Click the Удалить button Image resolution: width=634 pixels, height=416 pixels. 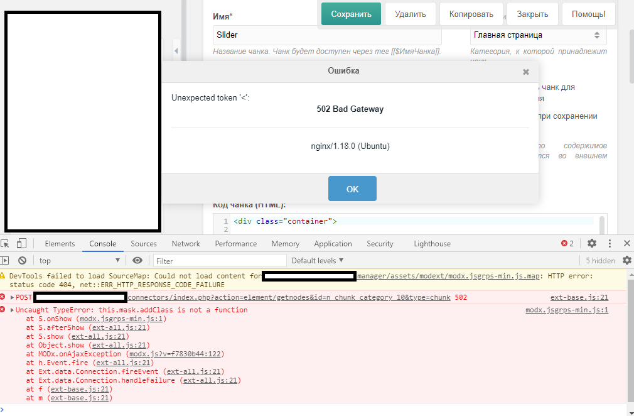click(x=411, y=14)
